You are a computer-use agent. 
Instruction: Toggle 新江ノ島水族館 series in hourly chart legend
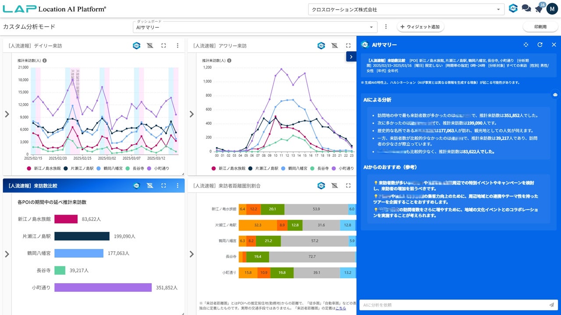pyautogui.click(x=229, y=168)
